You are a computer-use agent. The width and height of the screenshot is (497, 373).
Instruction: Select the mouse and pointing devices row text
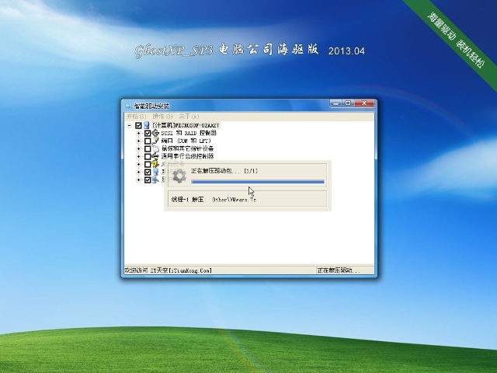coord(187,148)
